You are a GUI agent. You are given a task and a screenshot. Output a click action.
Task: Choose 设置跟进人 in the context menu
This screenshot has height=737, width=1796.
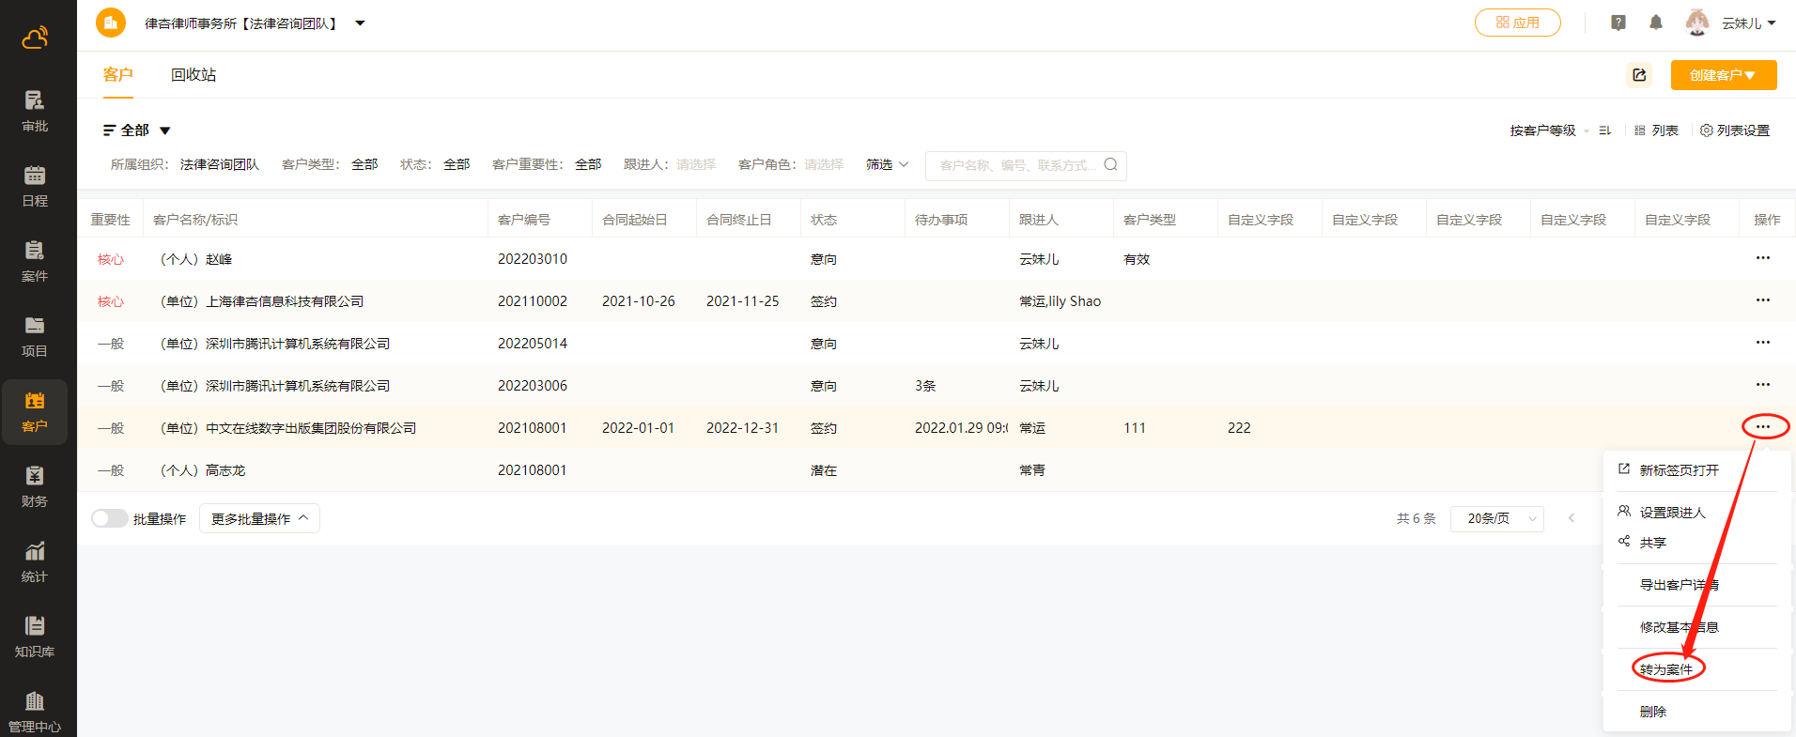click(1672, 512)
